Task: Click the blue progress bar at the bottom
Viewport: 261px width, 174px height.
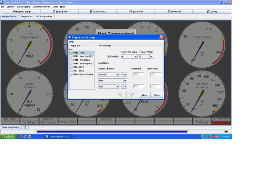Action: (x=112, y=132)
